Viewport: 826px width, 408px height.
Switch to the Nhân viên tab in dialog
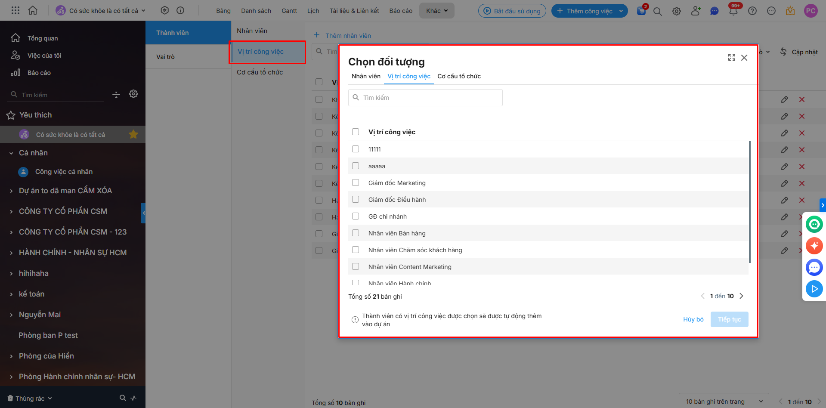point(366,76)
